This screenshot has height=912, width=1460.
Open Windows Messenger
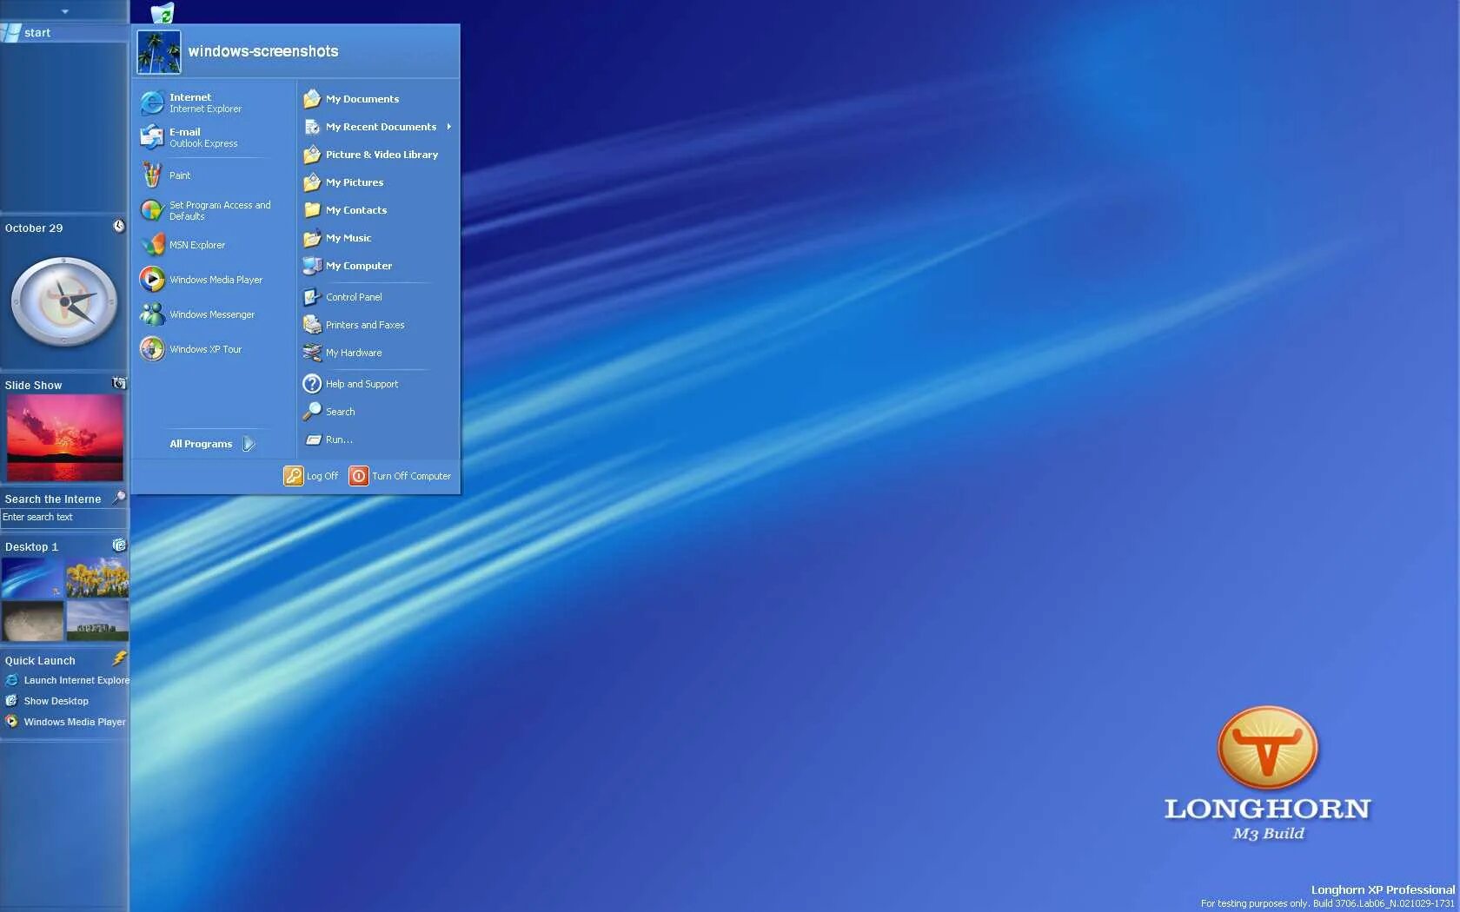tap(211, 314)
